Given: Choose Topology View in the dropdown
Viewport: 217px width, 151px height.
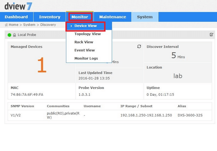Looking at the screenshot, I should point(87,34).
